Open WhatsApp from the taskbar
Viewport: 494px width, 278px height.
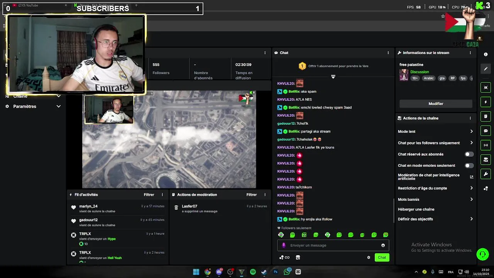[x=287, y=272]
